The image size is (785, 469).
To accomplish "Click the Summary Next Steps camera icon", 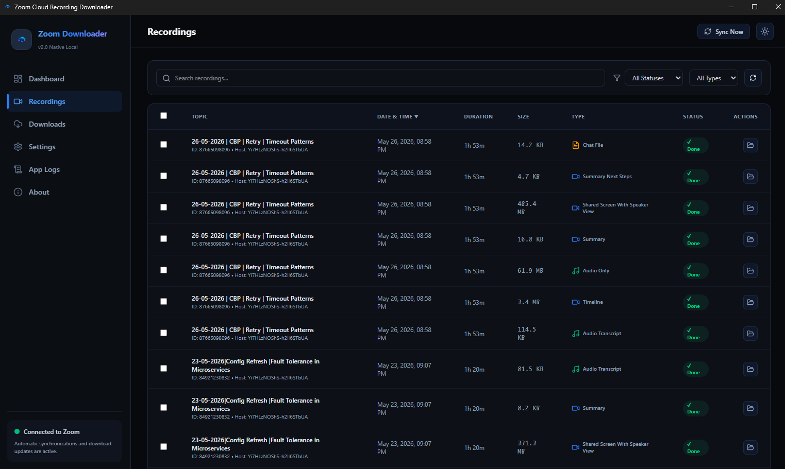I will (576, 177).
